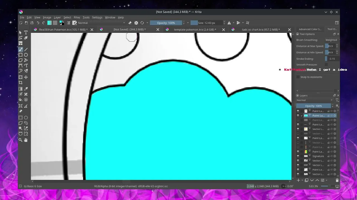This screenshot has width=357, height=200.
Task: Move the layer up with the arrow
Action: pyautogui.click(x=317, y=180)
